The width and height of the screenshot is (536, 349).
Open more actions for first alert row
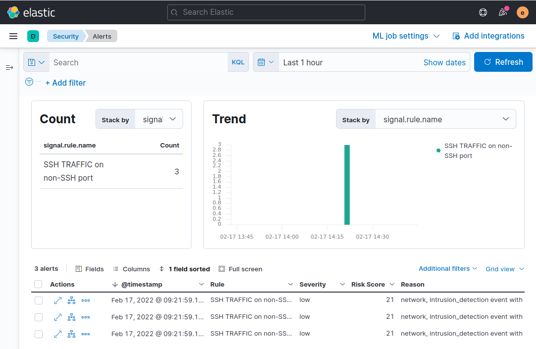[86, 300]
